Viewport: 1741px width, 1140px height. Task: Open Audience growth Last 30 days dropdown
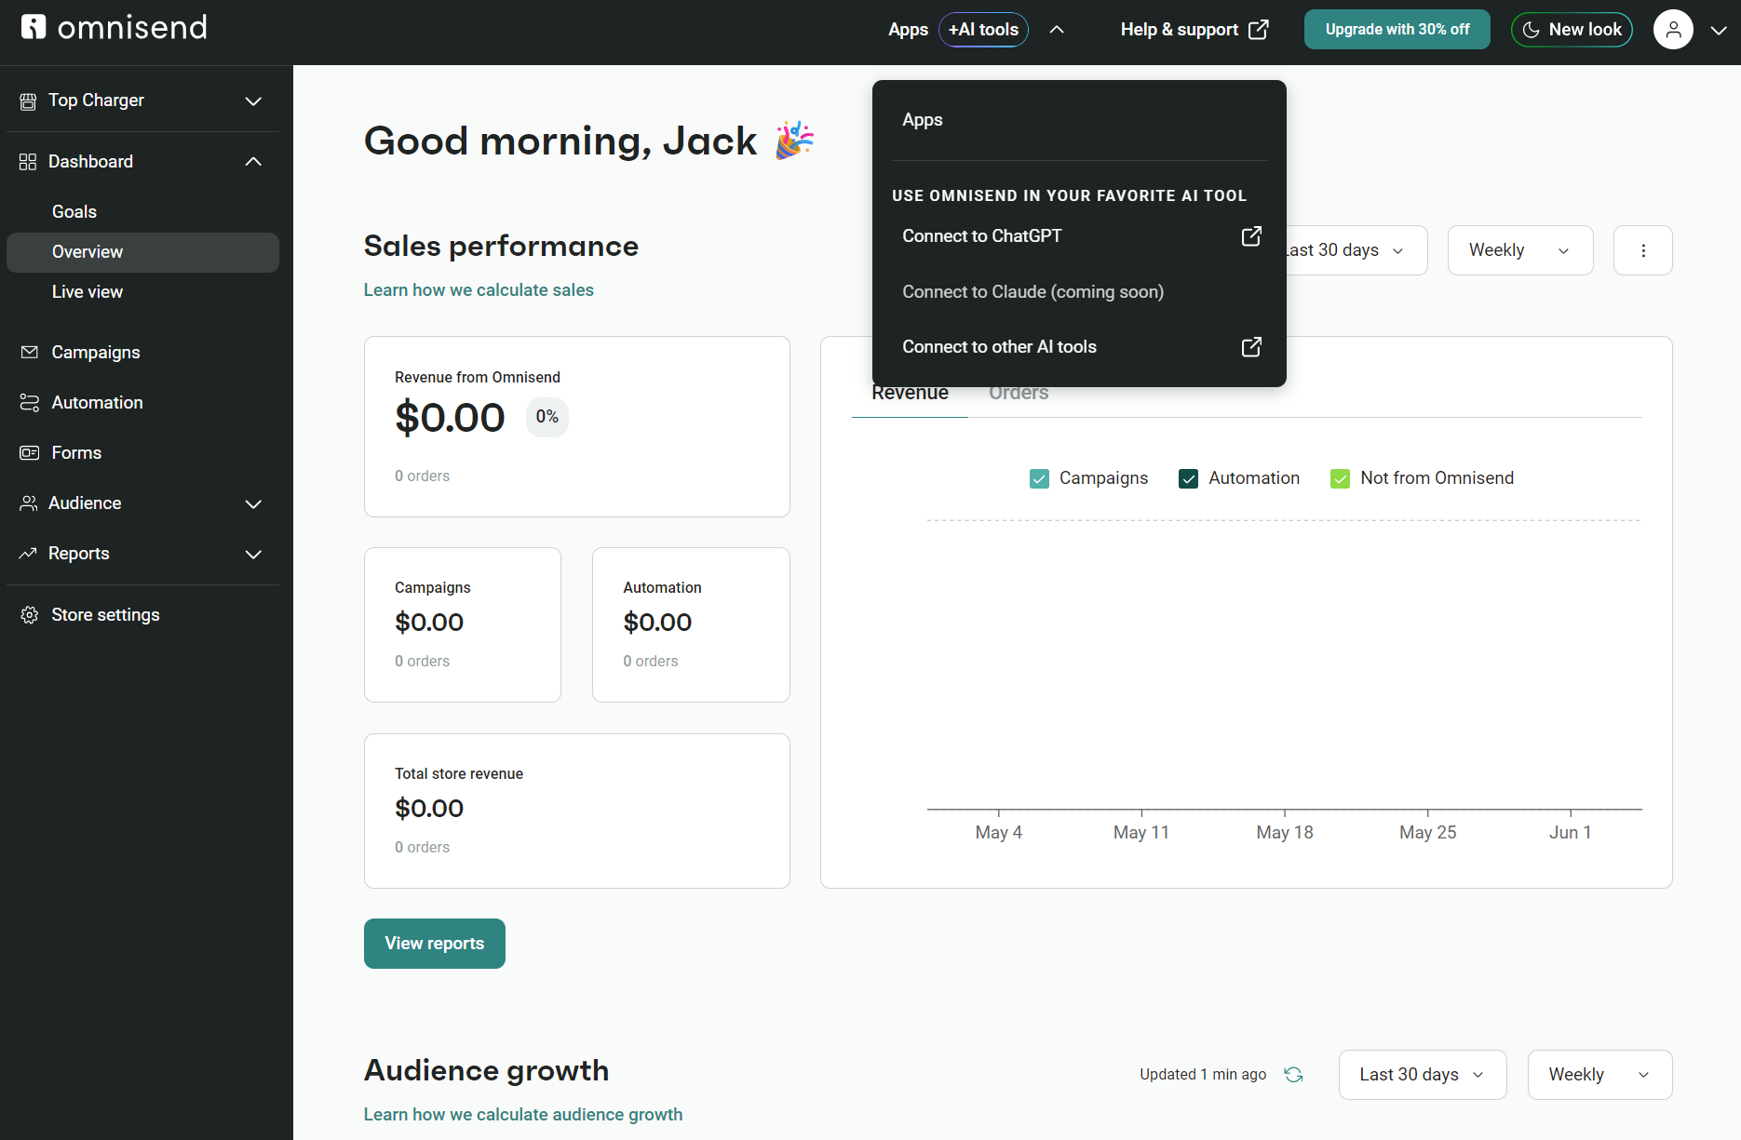point(1423,1075)
